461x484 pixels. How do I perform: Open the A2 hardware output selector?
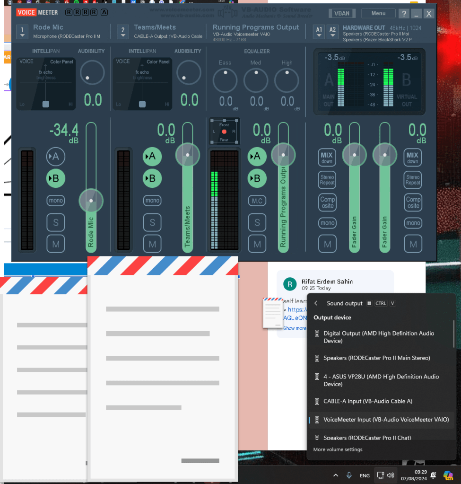(x=332, y=32)
